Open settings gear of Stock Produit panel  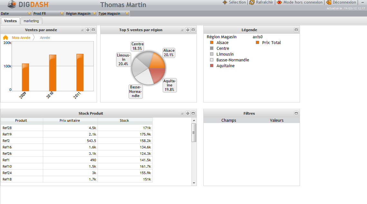[188, 113]
